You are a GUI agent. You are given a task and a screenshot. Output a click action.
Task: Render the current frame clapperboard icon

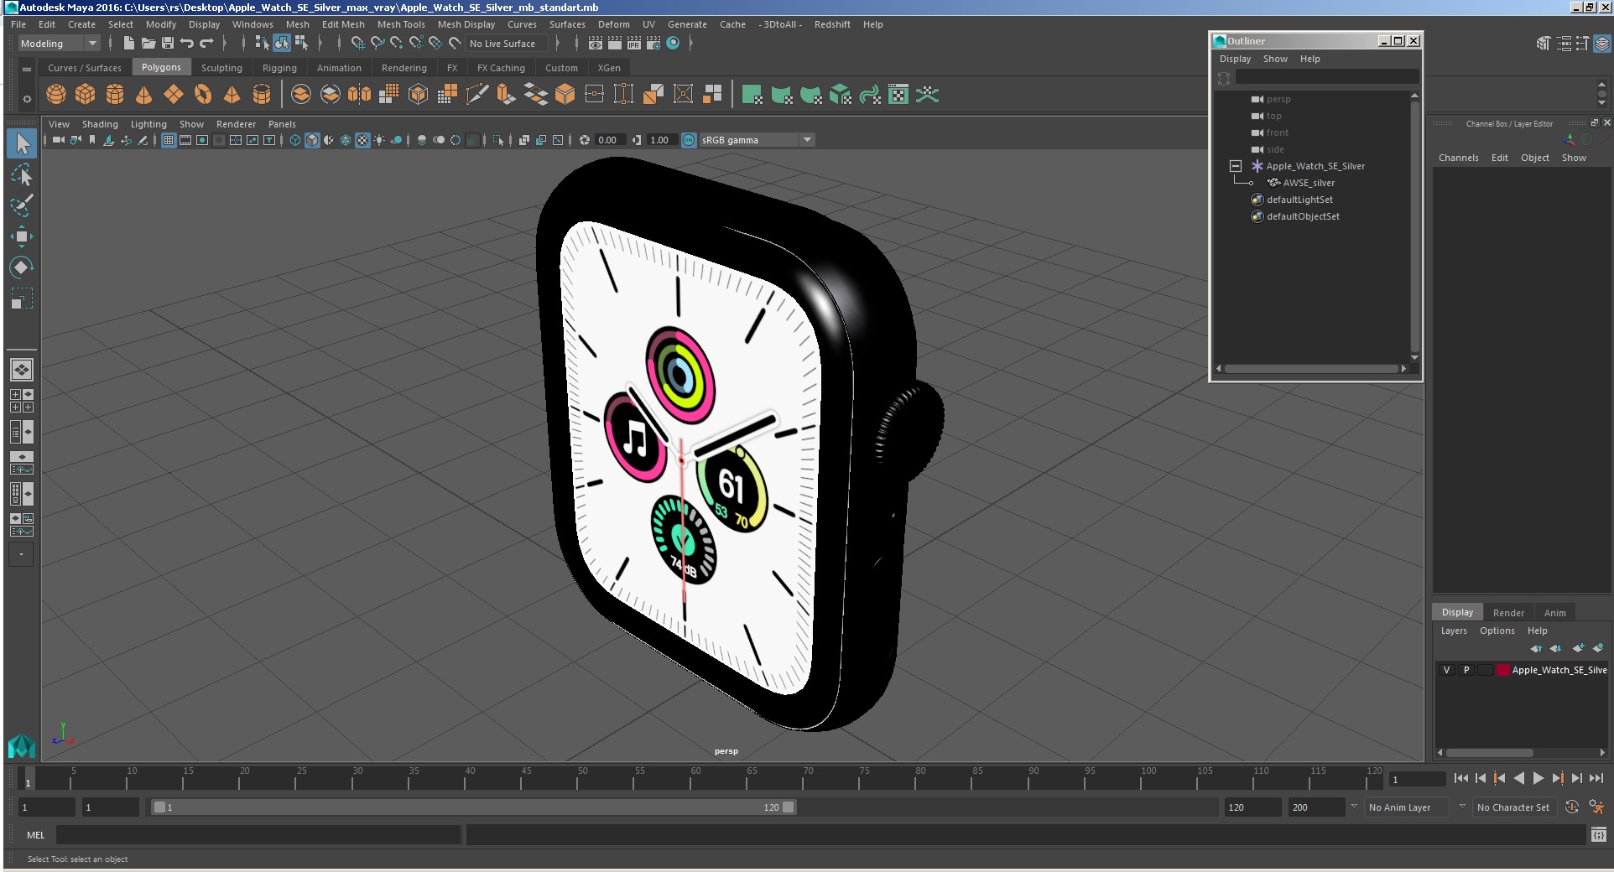[x=615, y=44]
